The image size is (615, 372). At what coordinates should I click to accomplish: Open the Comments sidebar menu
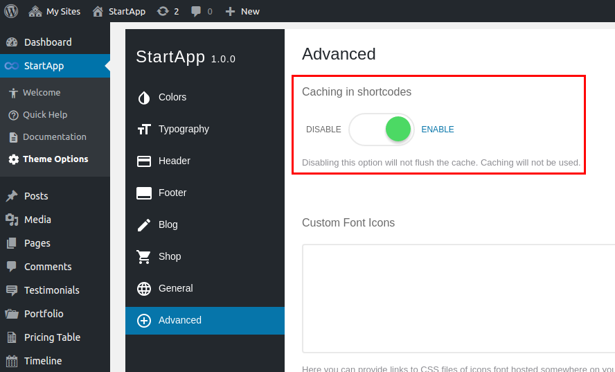pos(55,267)
